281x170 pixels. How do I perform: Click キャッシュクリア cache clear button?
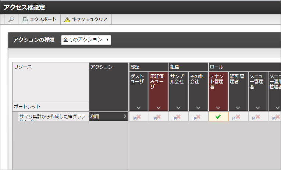tap(86, 20)
